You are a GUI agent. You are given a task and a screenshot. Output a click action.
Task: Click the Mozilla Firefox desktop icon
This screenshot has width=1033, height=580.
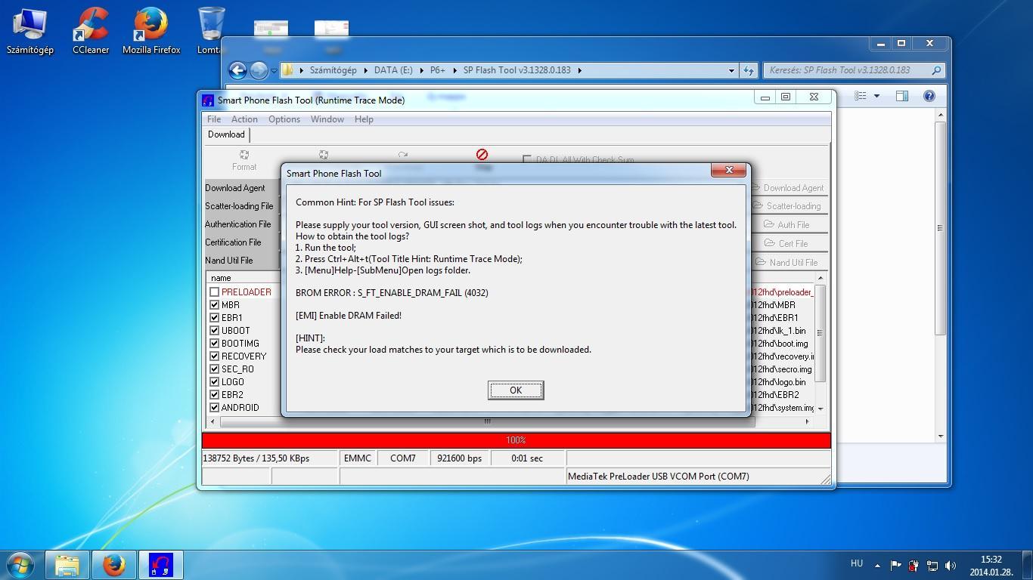(151, 31)
